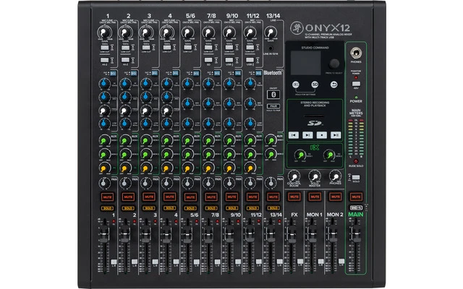Click the channel 4 low EQ knob
Screen dimensions: 463x289
pyautogui.click(x=166, y=124)
